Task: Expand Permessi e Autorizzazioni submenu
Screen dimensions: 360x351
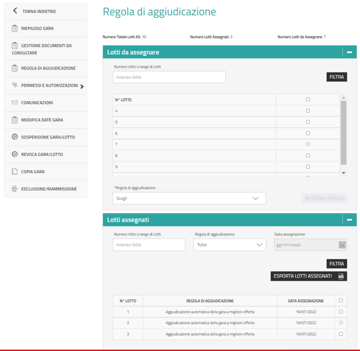Action: click(81, 86)
